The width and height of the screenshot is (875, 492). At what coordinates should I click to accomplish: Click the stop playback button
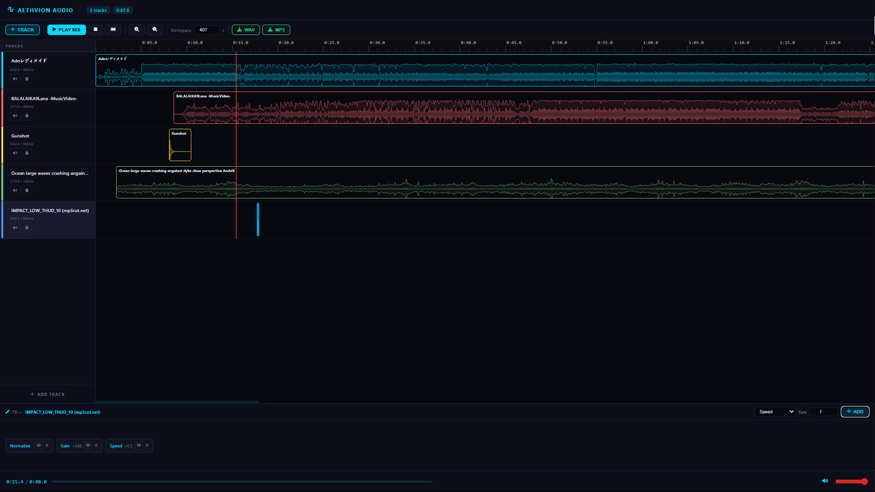[96, 30]
